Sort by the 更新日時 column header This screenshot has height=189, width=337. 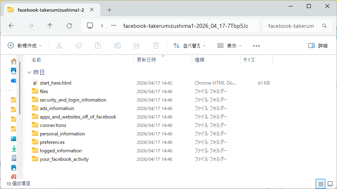[146, 60]
